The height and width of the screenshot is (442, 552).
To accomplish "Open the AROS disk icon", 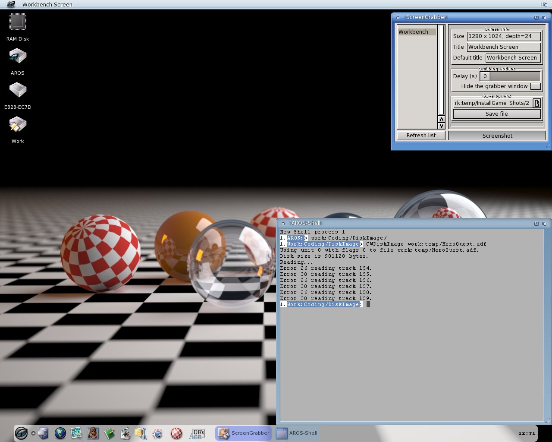I will click(x=18, y=57).
